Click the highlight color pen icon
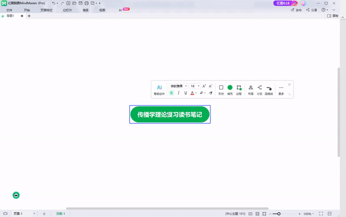 (201, 93)
